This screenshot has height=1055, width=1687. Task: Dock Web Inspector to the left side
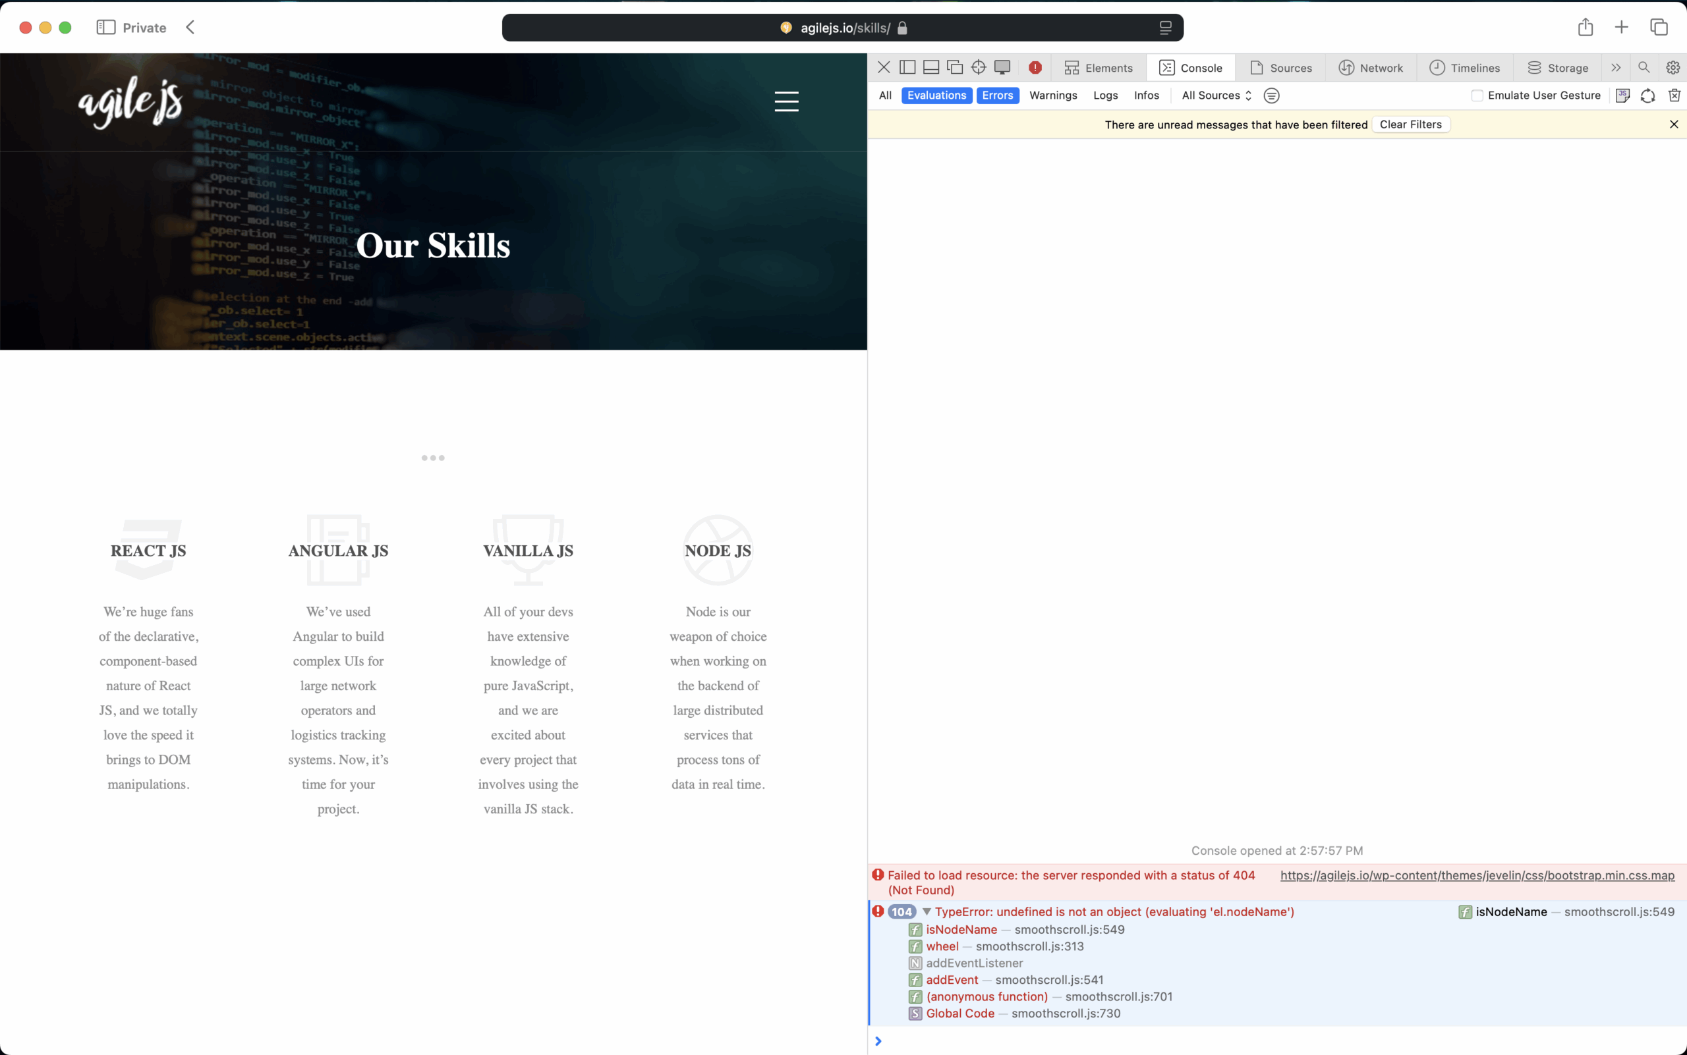point(907,68)
